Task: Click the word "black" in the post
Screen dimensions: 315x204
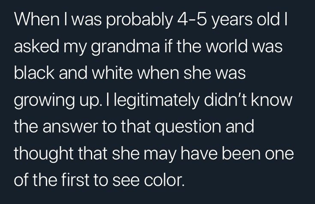Action: pyautogui.click(x=34, y=73)
